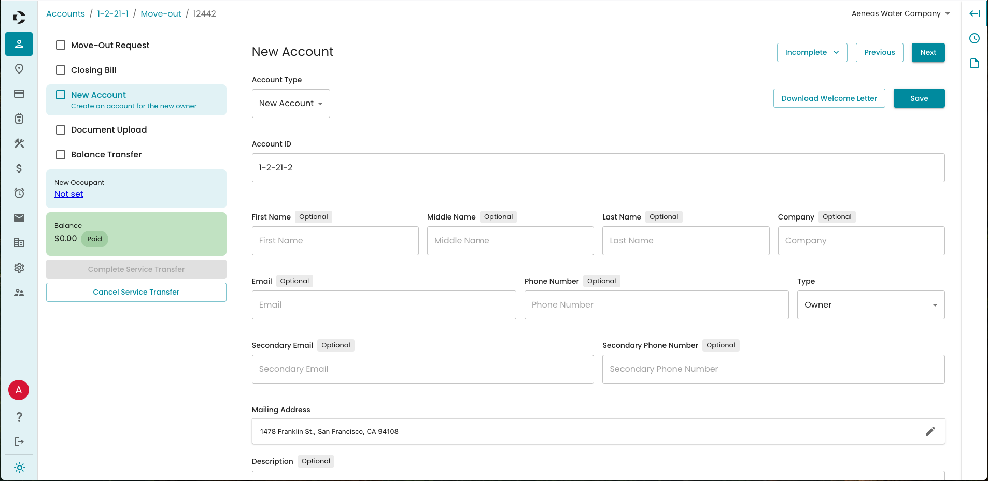The height and width of the screenshot is (481, 988).
Task: Check the Move-Out Request checkbox
Action: pos(61,45)
